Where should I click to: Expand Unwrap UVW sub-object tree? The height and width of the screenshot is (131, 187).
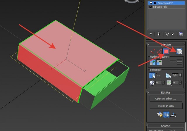155,3
